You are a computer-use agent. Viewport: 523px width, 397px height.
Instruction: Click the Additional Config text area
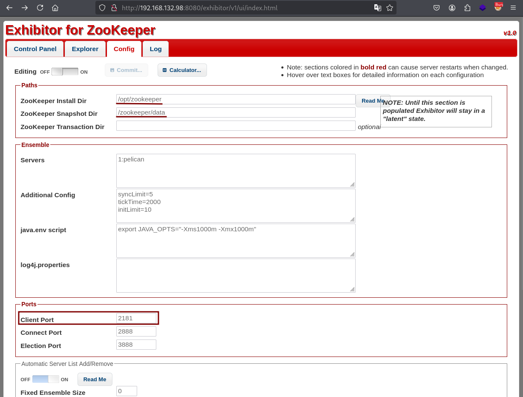click(236, 205)
